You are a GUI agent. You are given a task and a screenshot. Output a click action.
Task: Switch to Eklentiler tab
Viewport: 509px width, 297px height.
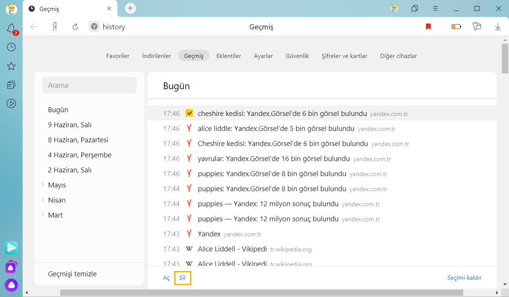point(229,56)
